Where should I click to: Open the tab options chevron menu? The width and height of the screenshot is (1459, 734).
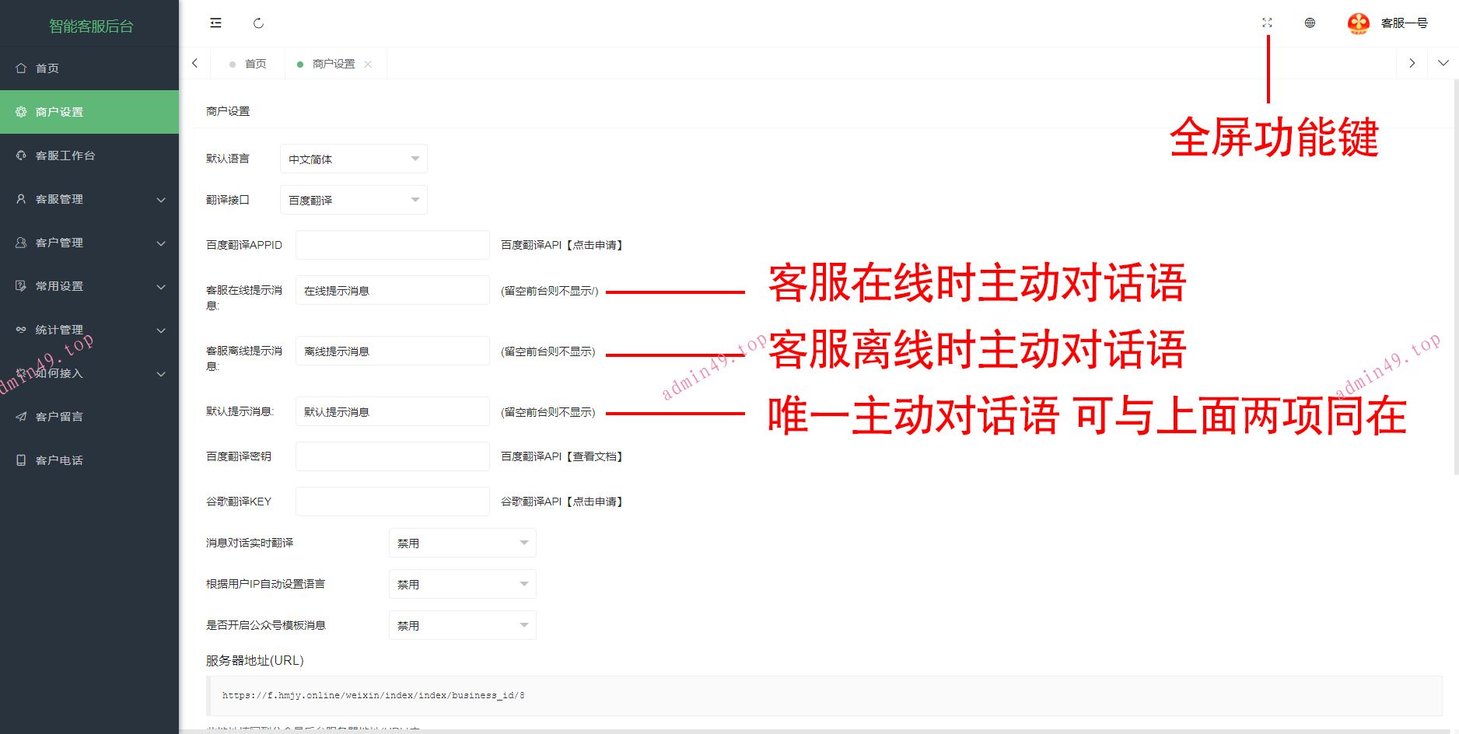coord(1443,63)
